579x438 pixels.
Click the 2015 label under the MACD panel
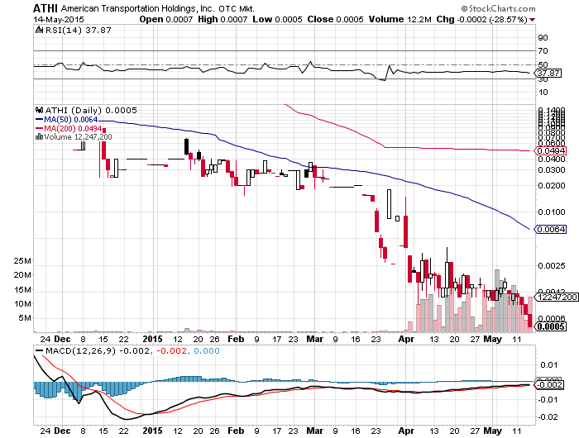pyautogui.click(x=152, y=431)
